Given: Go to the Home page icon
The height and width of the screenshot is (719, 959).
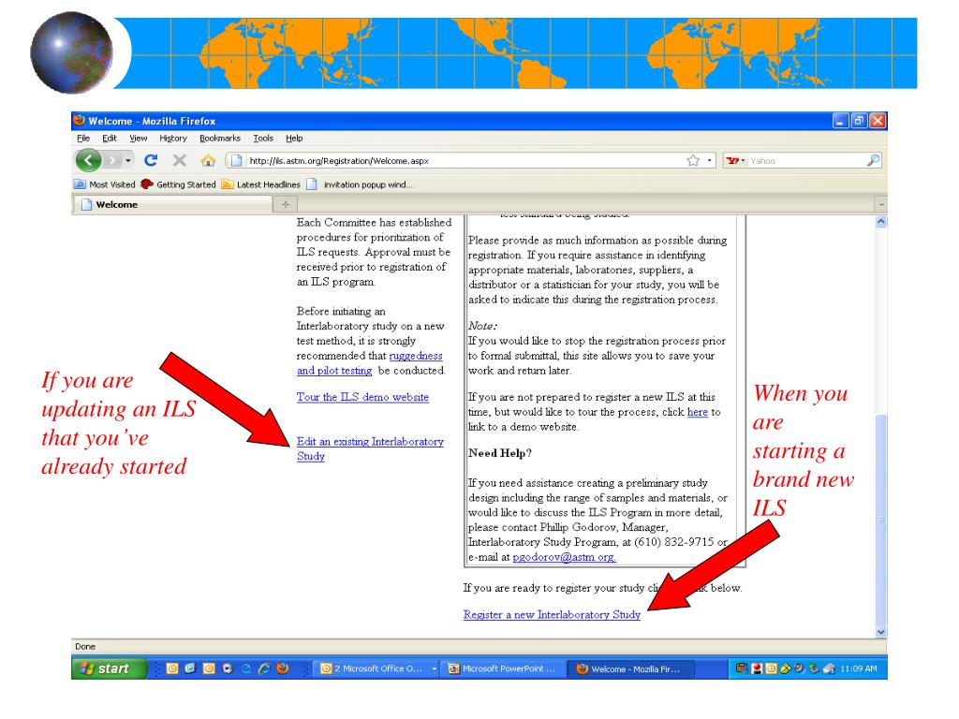Looking at the screenshot, I should pos(208,161).
